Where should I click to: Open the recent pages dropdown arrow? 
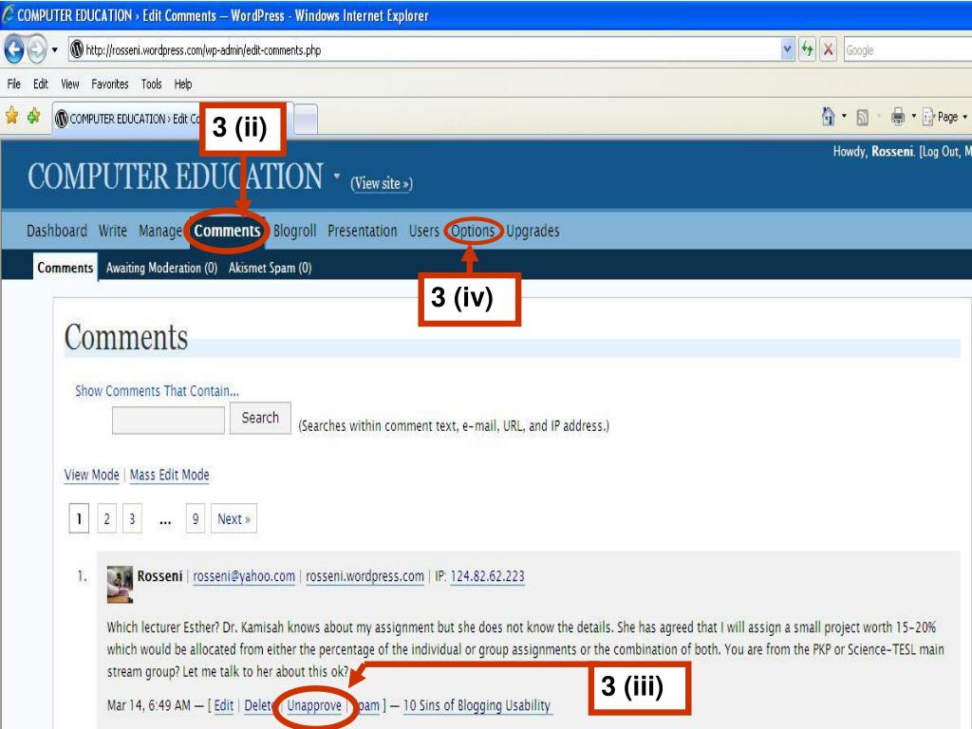(x=54, y=49)
